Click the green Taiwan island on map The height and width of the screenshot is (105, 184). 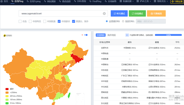coord(69,95)
